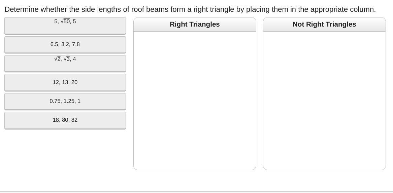Click inside the Not Right Triangles drop area

[324, 100]
